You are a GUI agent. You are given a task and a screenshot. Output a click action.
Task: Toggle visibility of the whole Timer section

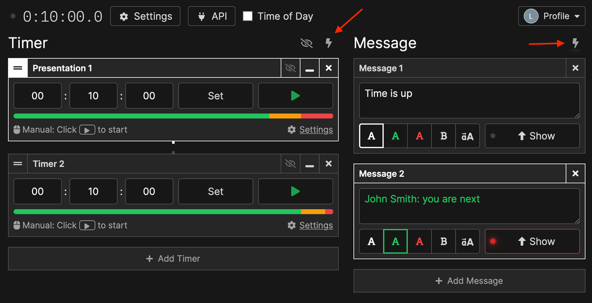tap(306, 43)
